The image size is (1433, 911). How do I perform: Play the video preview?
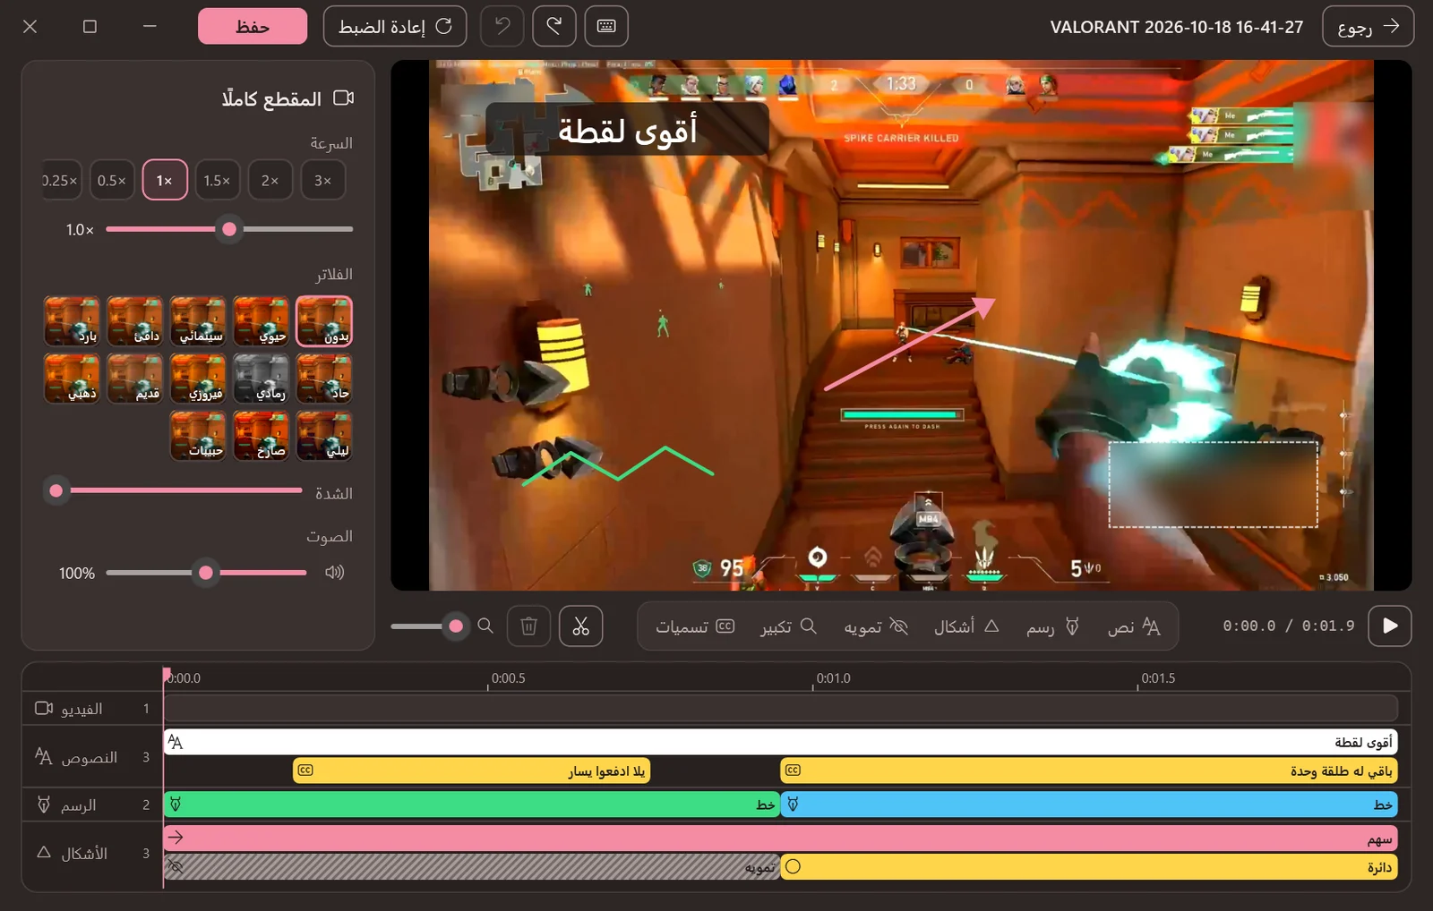1390,626
